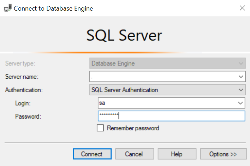Open the Authentication dropdown arrow

coord(241,90)
